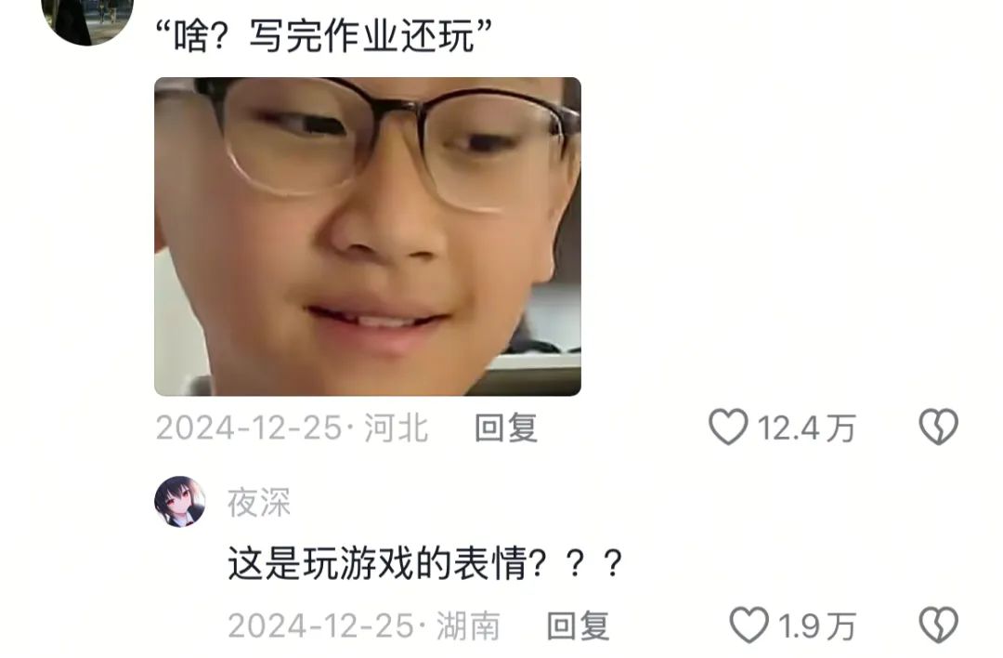Reply to 夜深 using 回复
1003x658 pixels.
[x=578, y=626]
